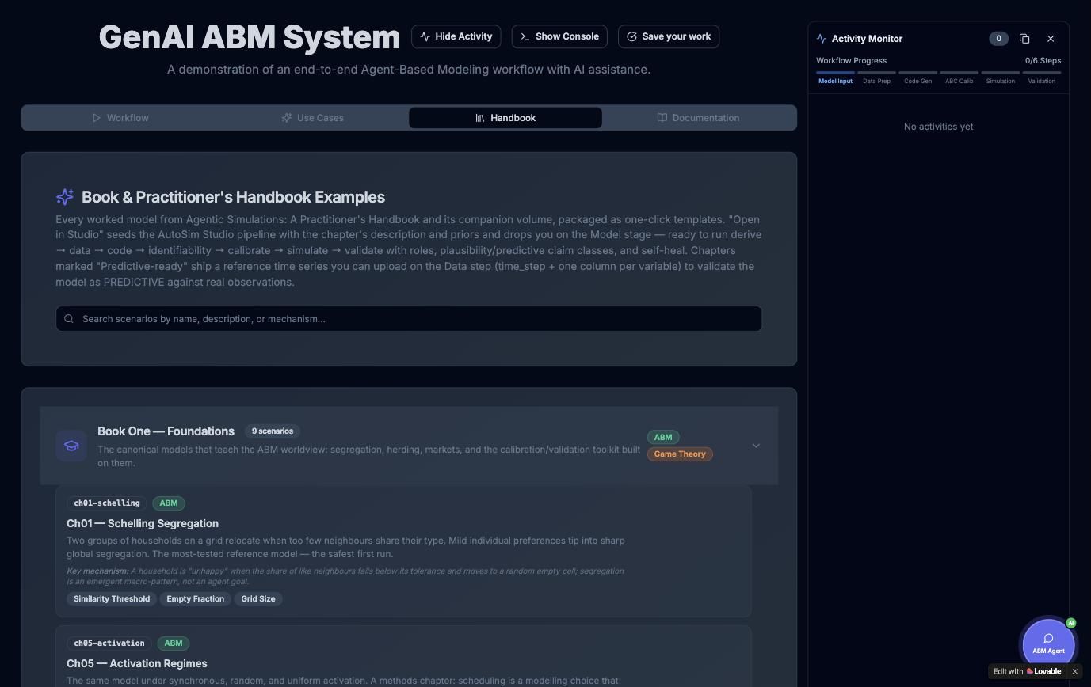
Task: Click the Similarity Threshold parameter chip
Action: 112,599
